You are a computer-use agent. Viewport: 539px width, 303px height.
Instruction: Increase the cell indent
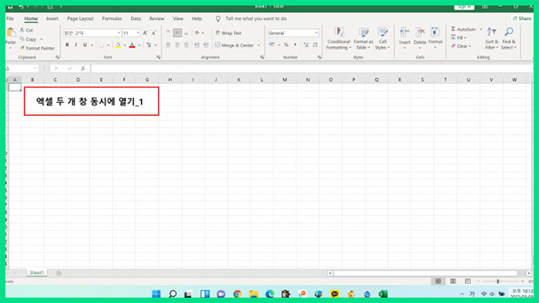click(206, 45)
